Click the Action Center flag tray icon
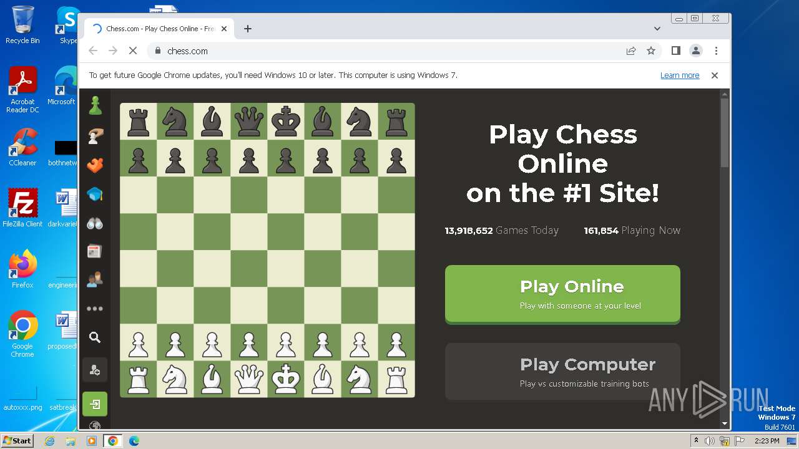 coord(739,441)
